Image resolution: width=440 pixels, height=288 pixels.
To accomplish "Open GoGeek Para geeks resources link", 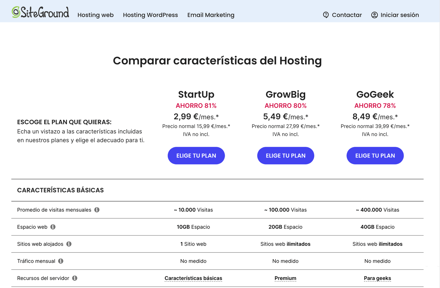I will coord(377,278).
